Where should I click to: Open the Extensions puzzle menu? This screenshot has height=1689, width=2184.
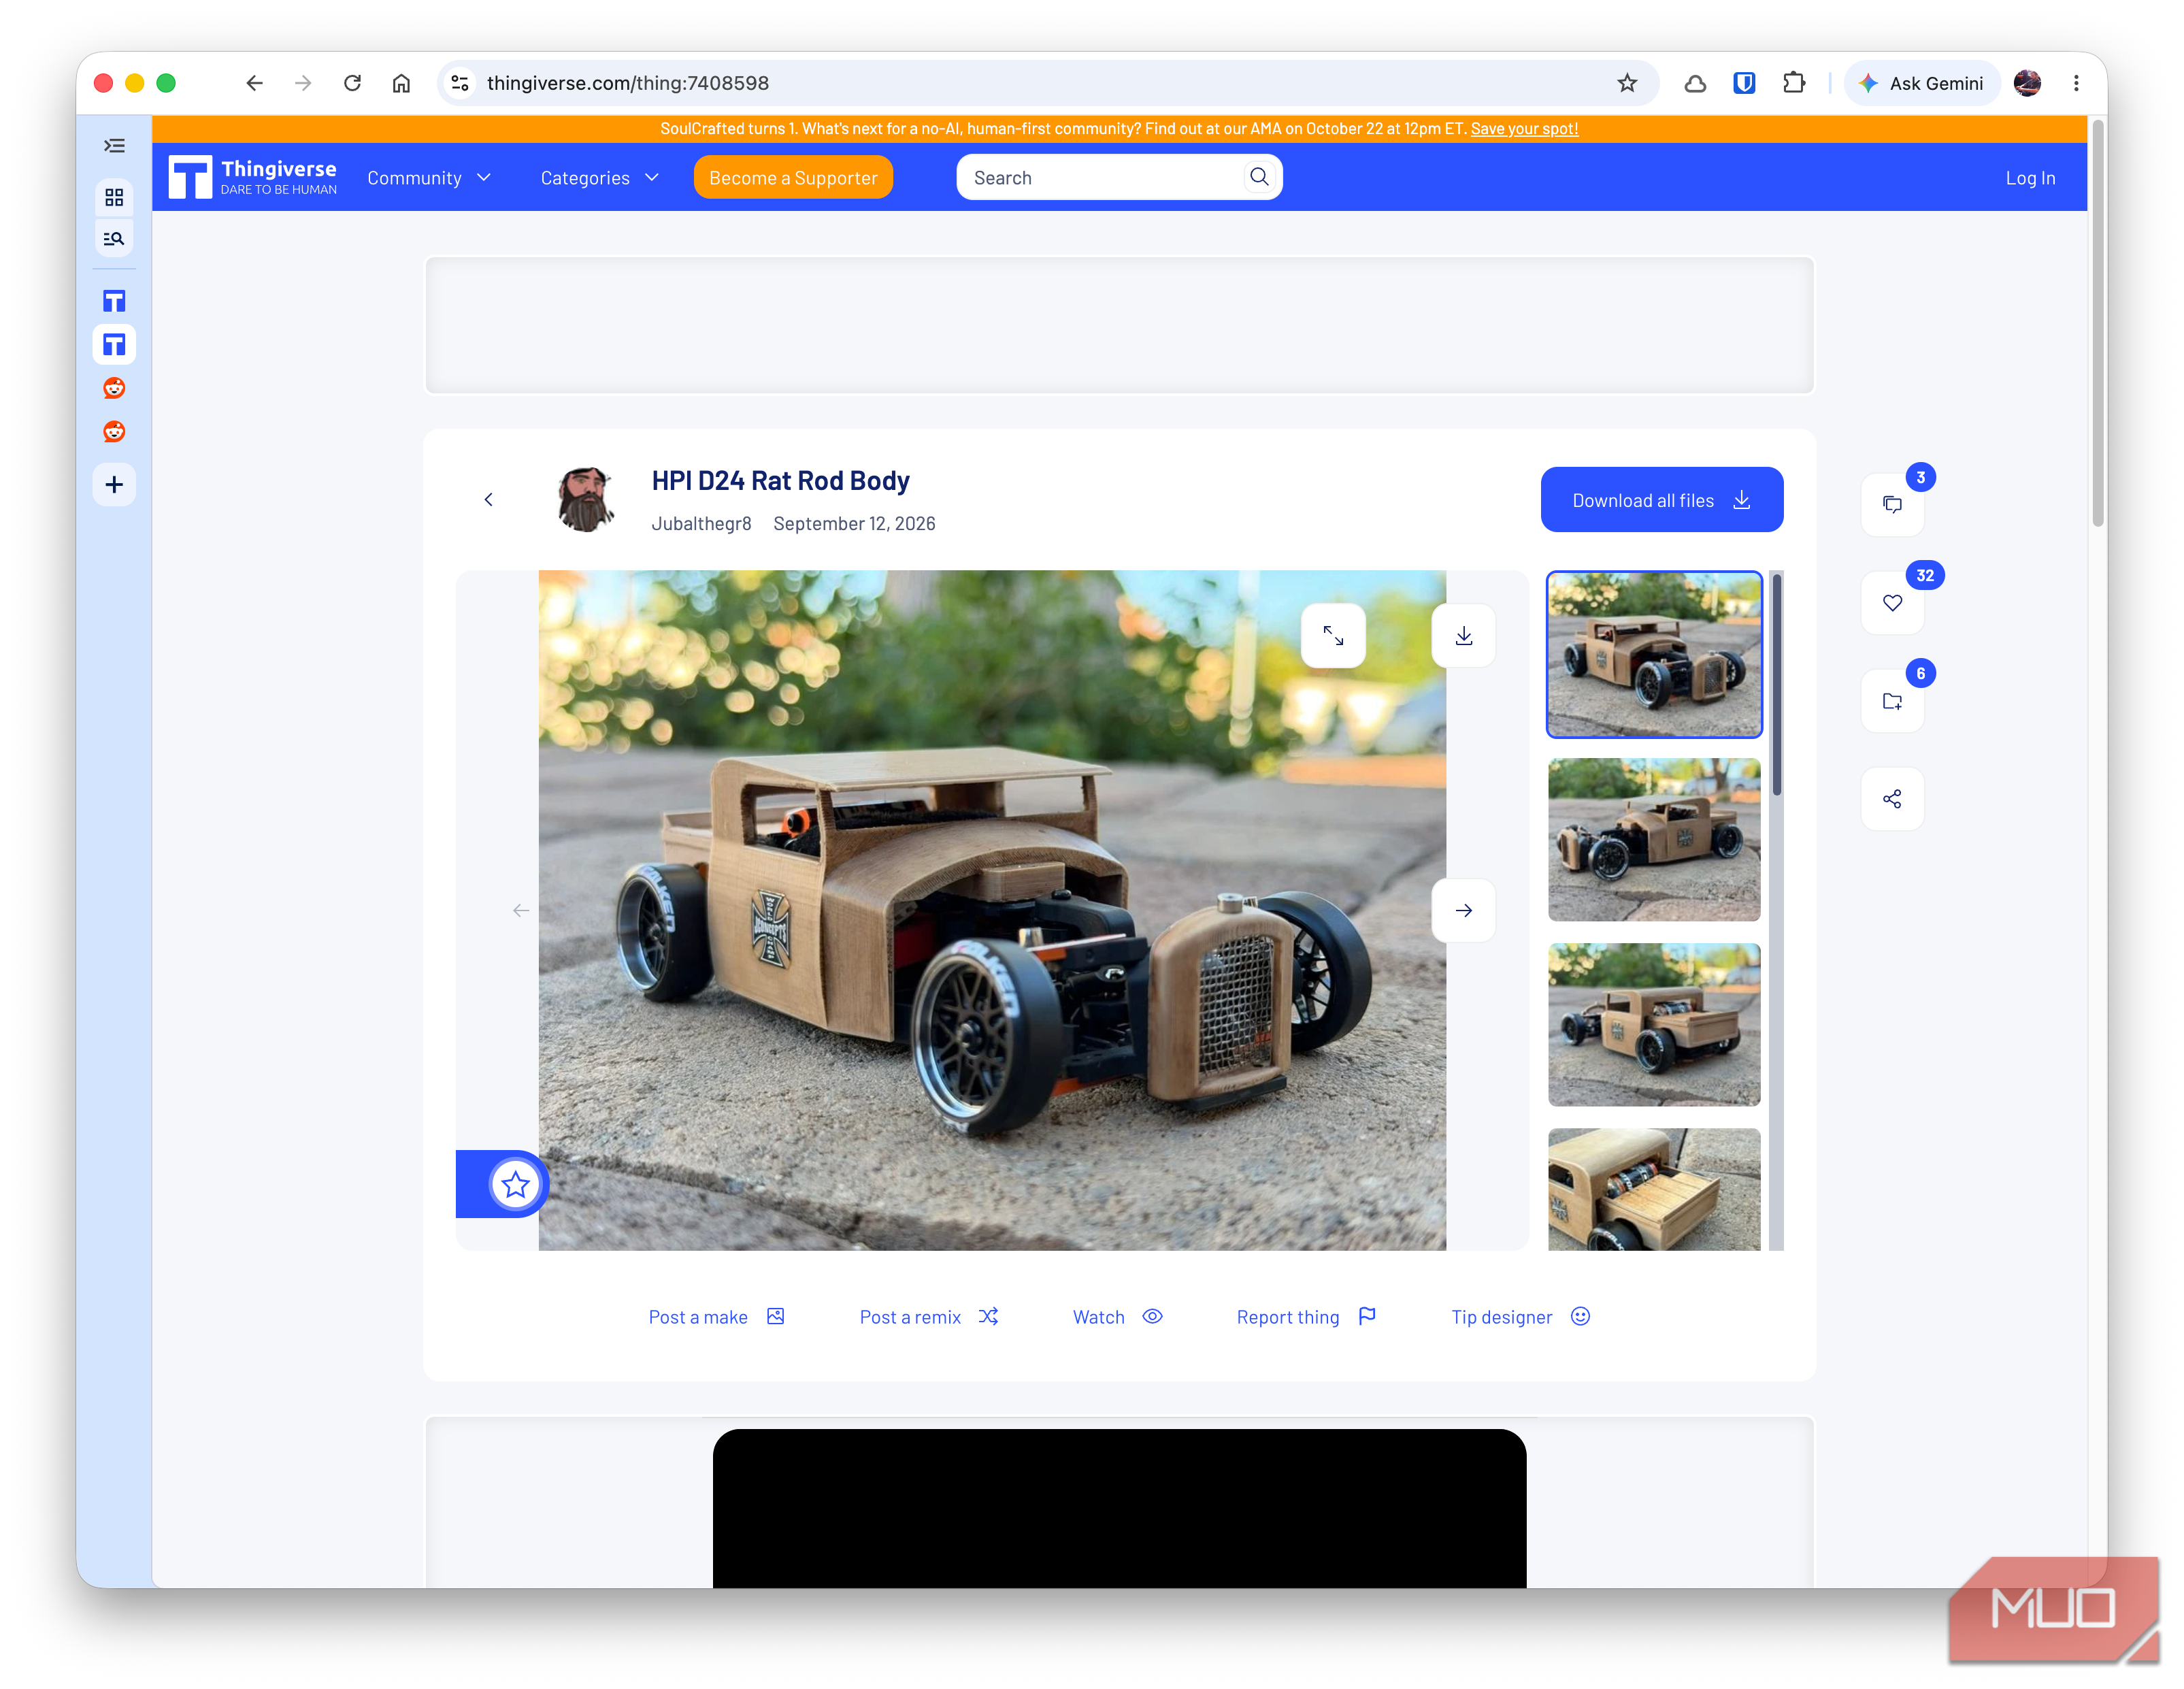point(1794,83)
